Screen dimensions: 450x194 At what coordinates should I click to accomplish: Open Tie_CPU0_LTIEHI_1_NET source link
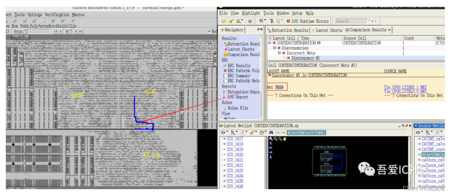tap(405, 87)
